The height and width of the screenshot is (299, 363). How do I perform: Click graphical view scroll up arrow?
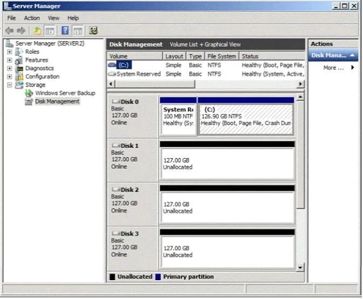[300, 97]
